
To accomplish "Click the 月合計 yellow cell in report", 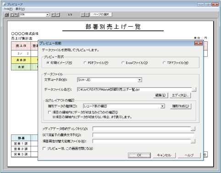I will point(21,60).
